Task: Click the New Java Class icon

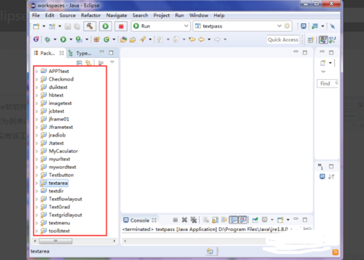Action: 107,39
